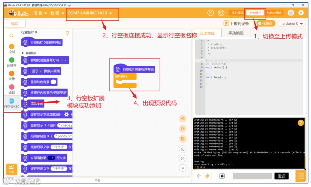Screen dimensions: 311x187
Task: Switch to the 手动编辑 tab
Action: (x=236, y=33)
